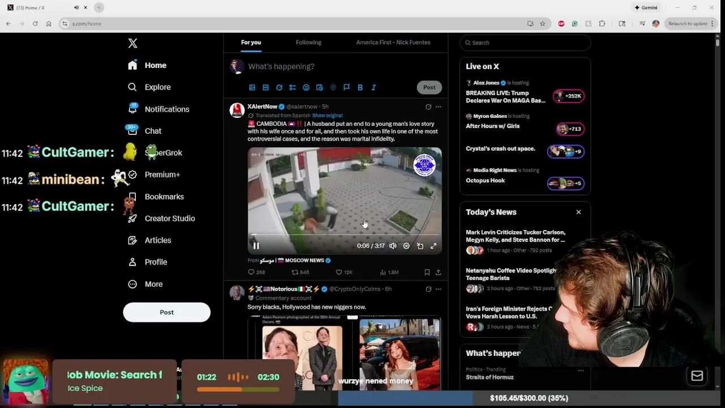
Task: Reply to the XAlertNow post
Action: (x=257, y=273)
